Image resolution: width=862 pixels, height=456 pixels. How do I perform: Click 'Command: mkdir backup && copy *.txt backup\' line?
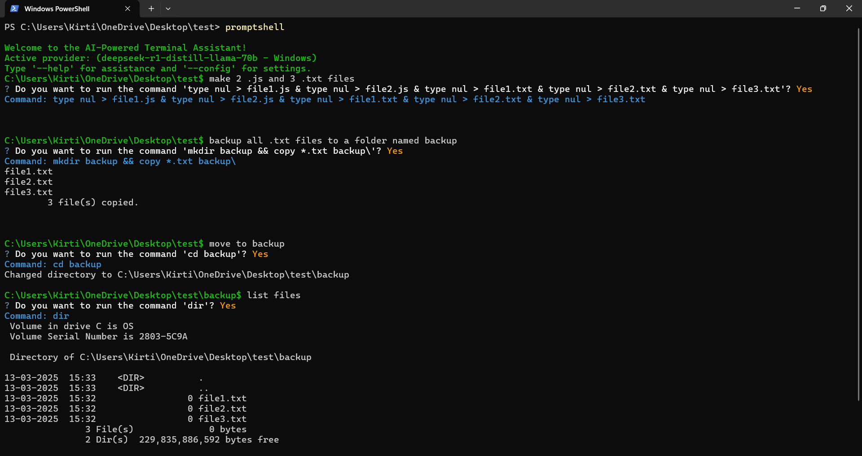tap(120, 161)
